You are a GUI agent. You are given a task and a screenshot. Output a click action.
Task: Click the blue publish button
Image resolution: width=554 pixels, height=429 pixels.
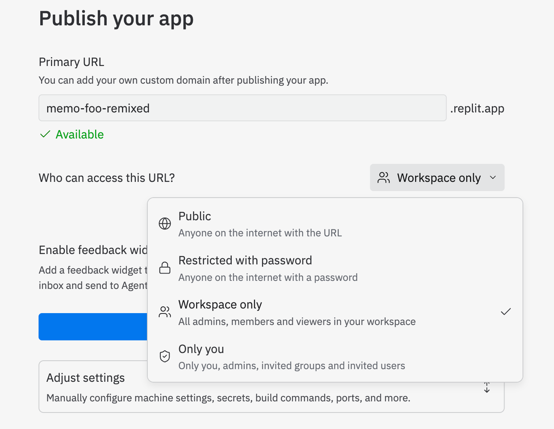93,327
